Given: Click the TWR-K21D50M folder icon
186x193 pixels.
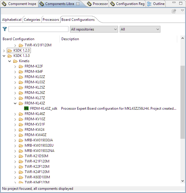Looking at the screenshot, I should click(x=21, y=156).
